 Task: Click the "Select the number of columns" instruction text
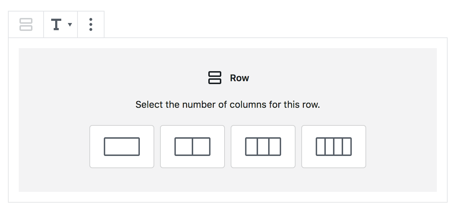click(x=228, y=105)
